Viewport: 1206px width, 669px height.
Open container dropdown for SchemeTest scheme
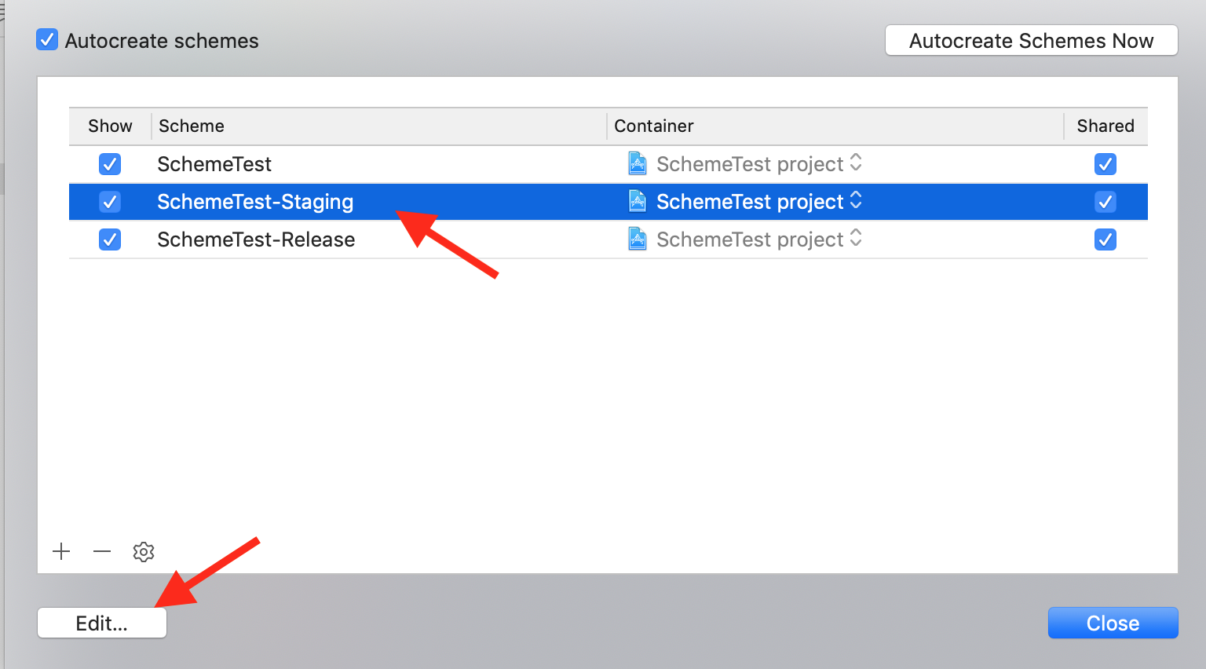click(856, 163)
